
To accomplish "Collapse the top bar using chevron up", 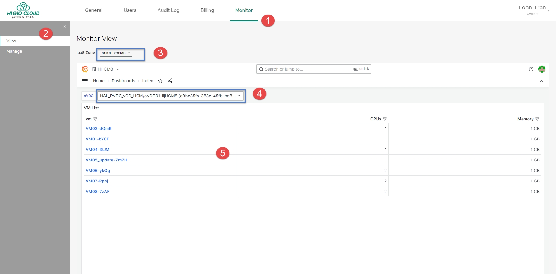I will coord(541,81).
